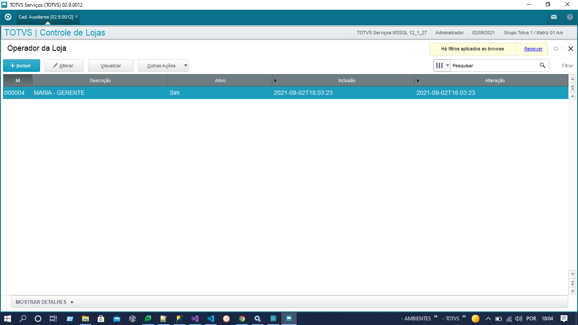The height and width of the screenshot is (325, 578).
Task: Click Remover to clear applied filters
Action: [533, 49]
